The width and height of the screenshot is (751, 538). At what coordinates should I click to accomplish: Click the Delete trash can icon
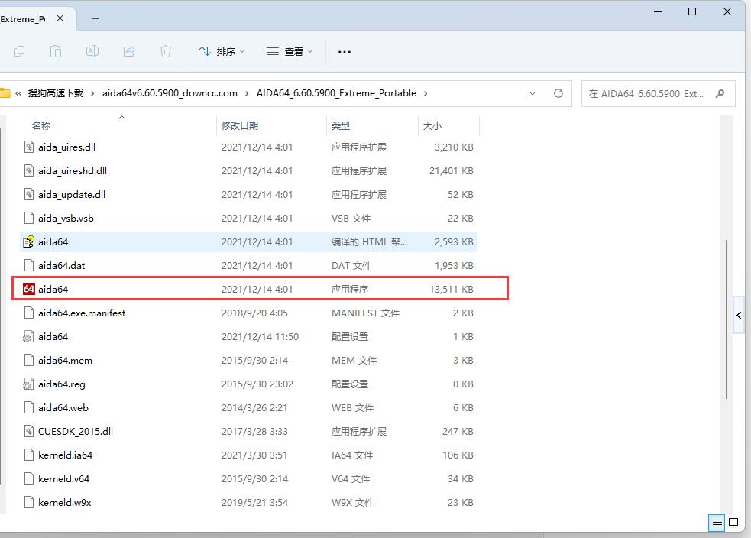166,51
